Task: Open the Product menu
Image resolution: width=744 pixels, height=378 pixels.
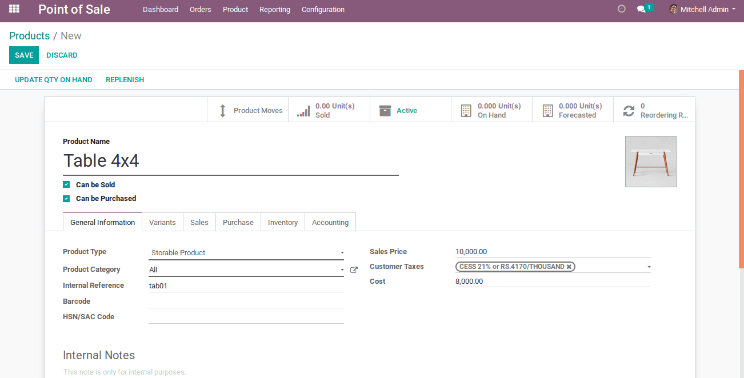Action: (235, 9)
